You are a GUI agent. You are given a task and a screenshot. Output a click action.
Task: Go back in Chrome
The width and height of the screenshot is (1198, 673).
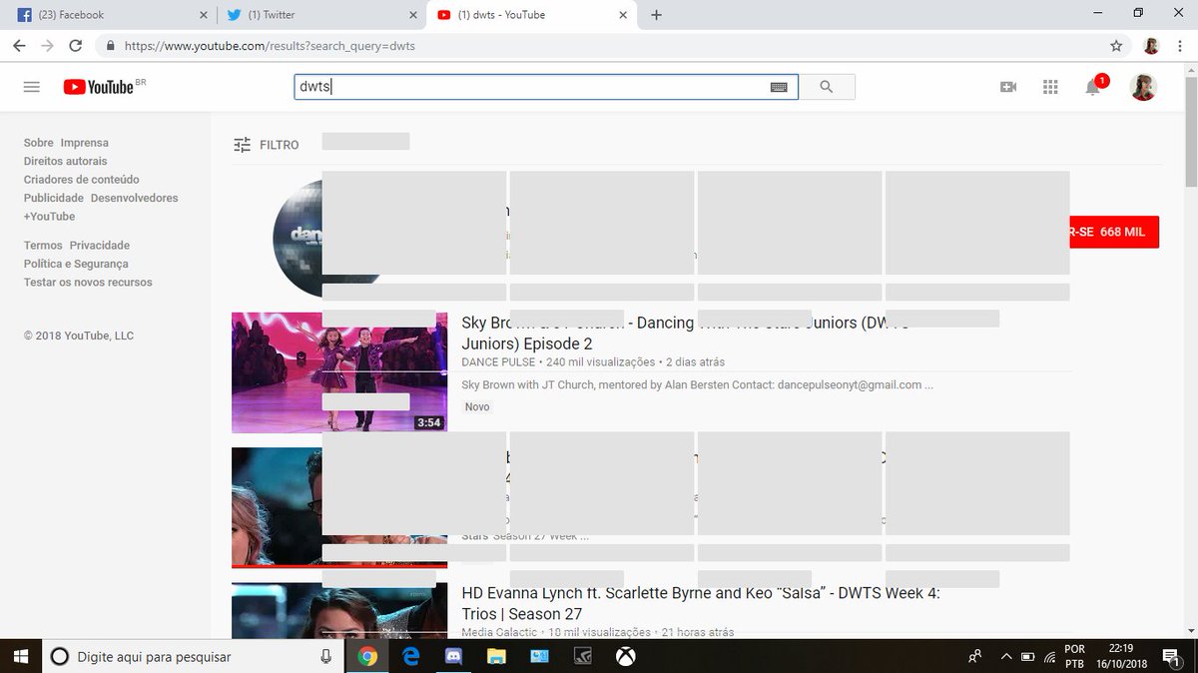point(19,46)
